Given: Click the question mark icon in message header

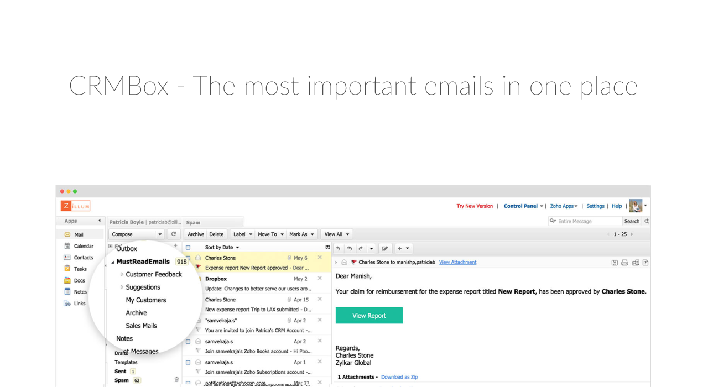Looking at the screenshot, I should [x=645, y=263].
